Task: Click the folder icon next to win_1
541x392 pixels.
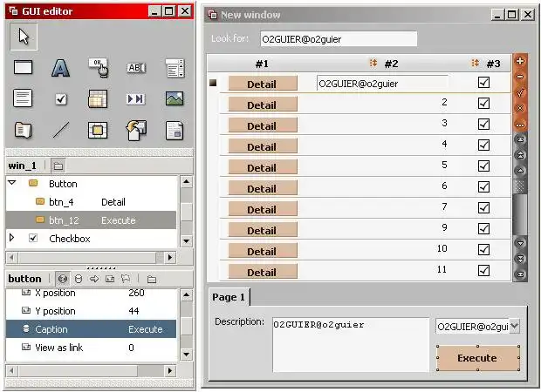Action: coord(58,166)
